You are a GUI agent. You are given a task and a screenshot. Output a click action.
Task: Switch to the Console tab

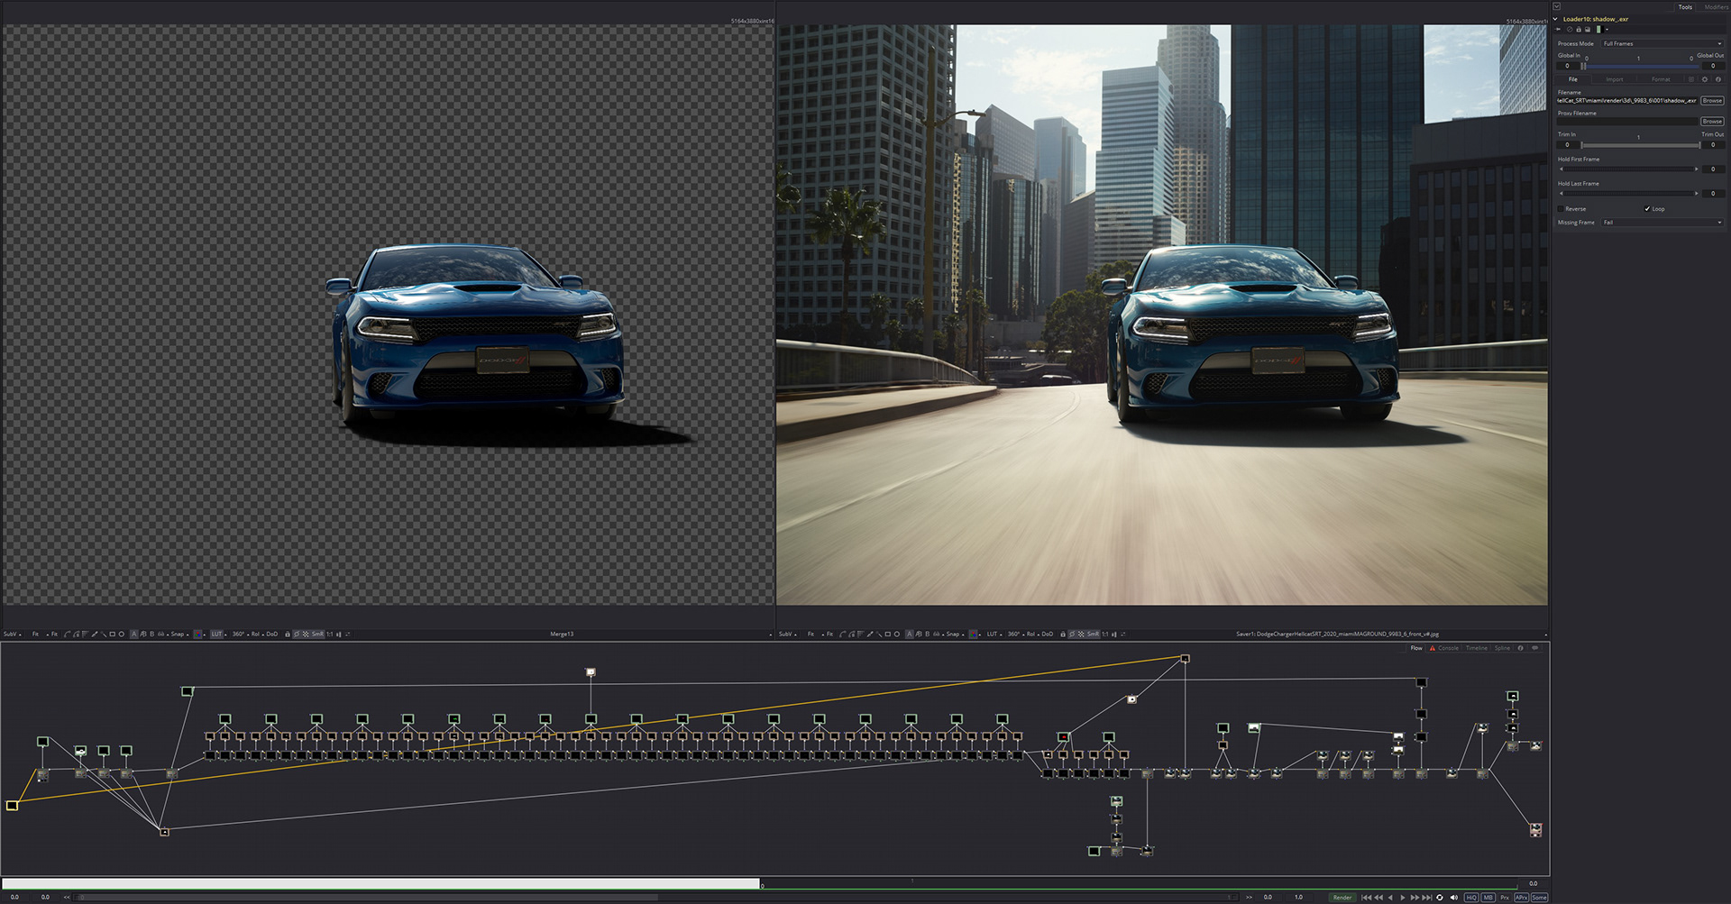coord(1448,648)
